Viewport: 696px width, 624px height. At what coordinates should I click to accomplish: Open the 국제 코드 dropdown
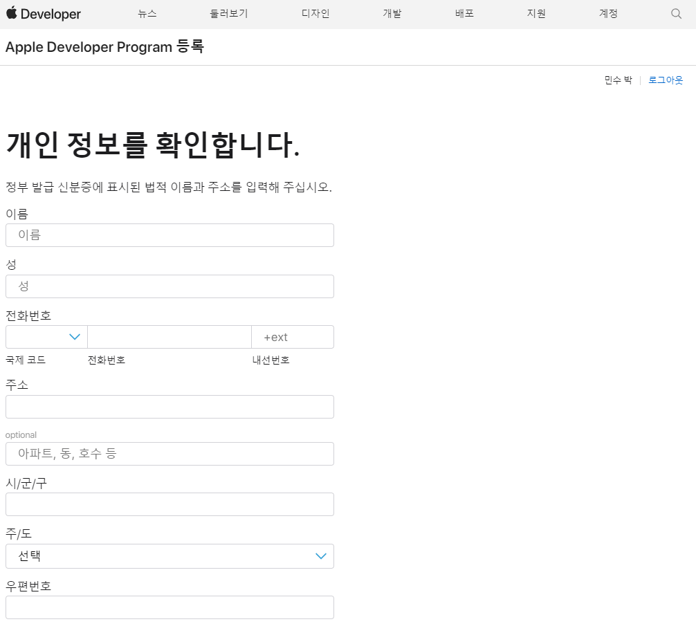(46, 337)
